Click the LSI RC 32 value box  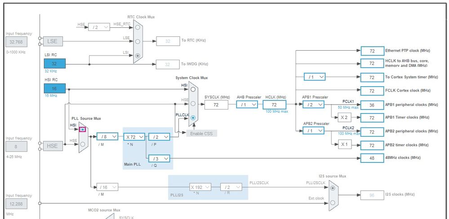click(x=55, y=63)
